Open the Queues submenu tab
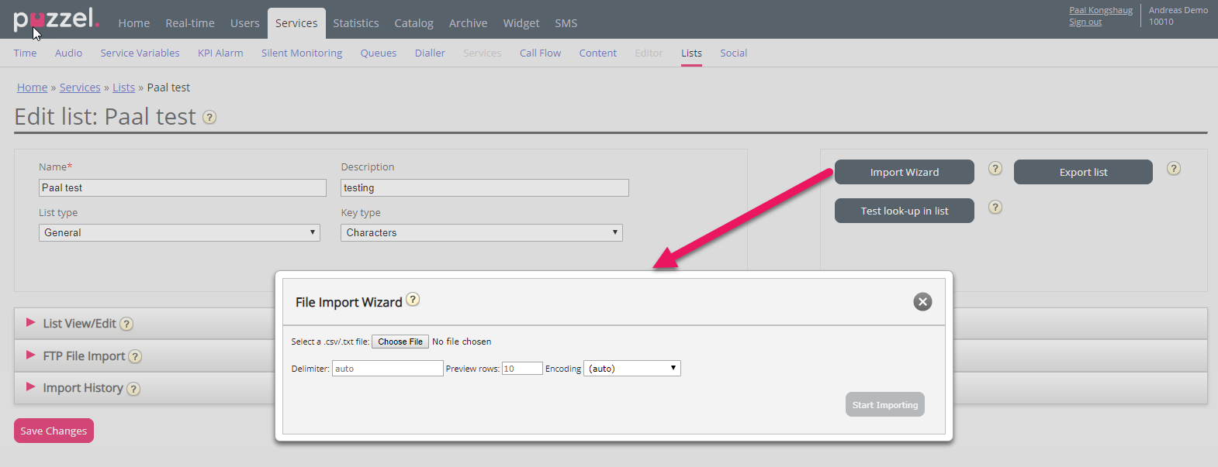 [378, 53]
